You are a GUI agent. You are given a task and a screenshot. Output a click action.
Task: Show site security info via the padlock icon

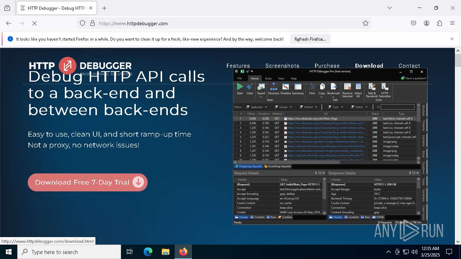pyautogui.click(x=93, y=23)
